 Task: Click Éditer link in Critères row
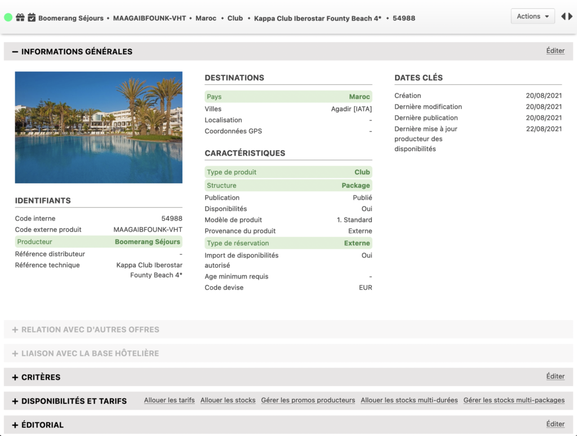pyautogui.click(x=555, y=376)
